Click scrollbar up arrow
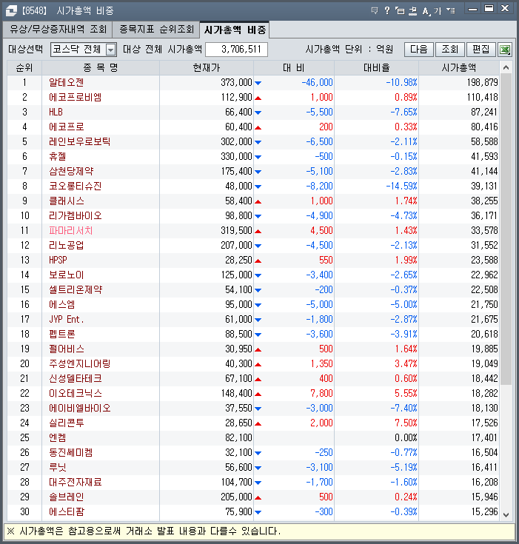The image size is (519, 544). [506, 67]
